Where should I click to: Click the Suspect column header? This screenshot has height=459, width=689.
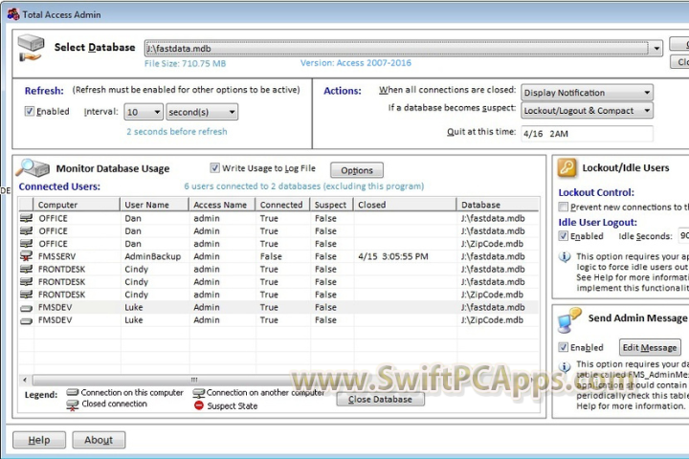332,205
